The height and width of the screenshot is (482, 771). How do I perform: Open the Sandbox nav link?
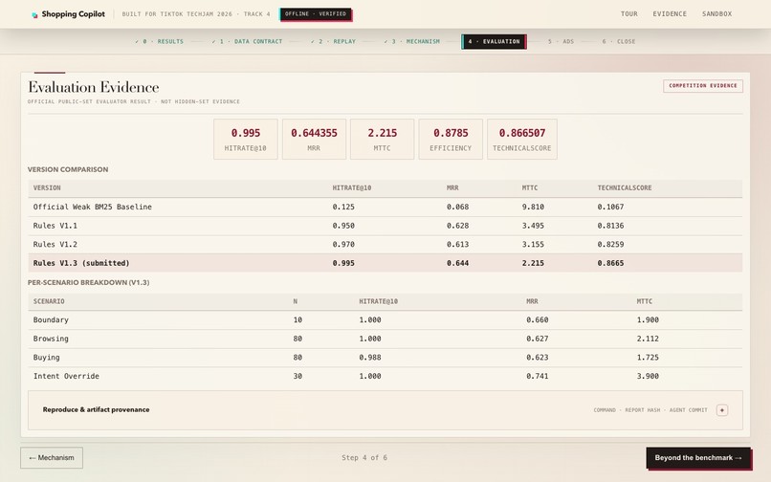tap(716, 13)
